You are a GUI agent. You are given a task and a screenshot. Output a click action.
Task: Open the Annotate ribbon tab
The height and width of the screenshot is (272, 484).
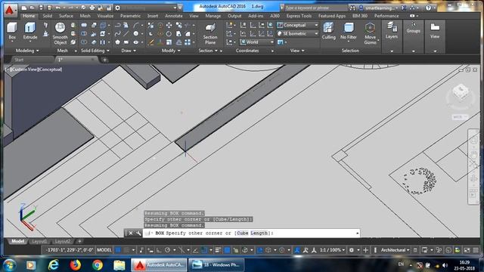(x=174, y=16)
